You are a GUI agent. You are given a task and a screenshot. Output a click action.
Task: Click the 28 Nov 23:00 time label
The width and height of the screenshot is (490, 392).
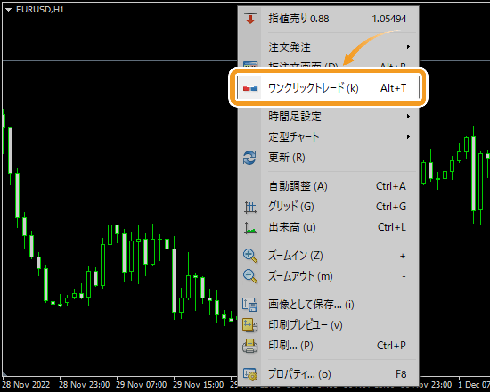tap(84, 384)
